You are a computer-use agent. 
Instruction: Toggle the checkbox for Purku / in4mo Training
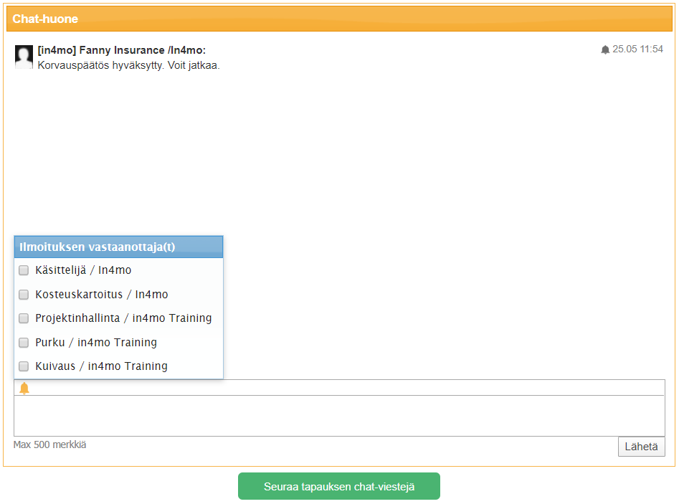(24, 343)
